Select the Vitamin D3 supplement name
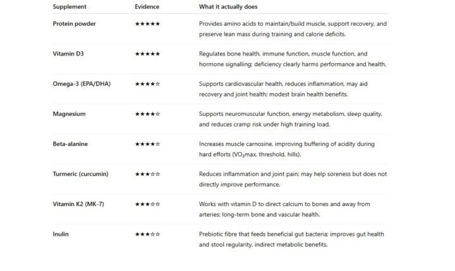The height and width of the screenshot is (271, 455). pos(68,54)
